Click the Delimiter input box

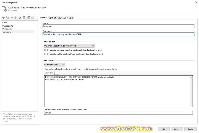[x=57, y=73]
